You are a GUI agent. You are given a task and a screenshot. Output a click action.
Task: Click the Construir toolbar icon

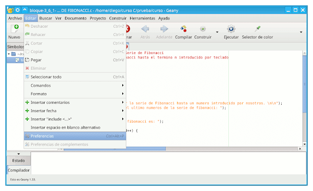203,29
